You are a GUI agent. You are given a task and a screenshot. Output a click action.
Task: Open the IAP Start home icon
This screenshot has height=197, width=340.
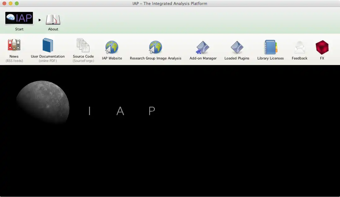(x=19, y=18)
